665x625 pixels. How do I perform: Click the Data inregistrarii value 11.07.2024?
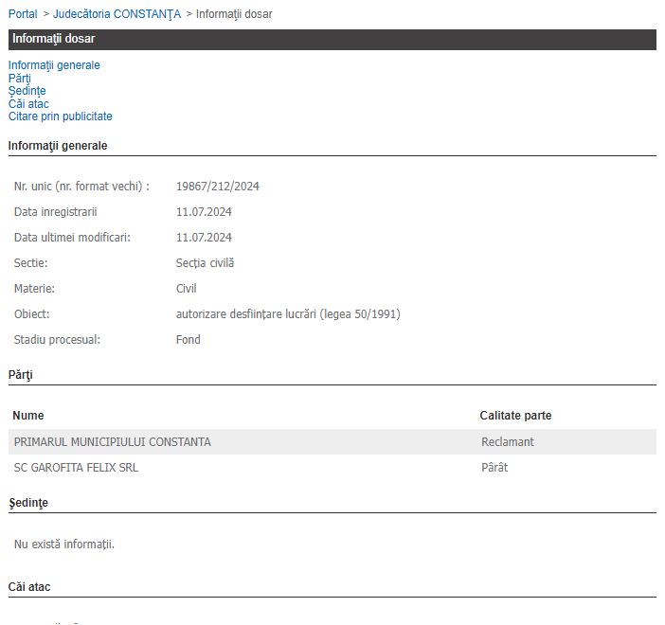[204, 212]
